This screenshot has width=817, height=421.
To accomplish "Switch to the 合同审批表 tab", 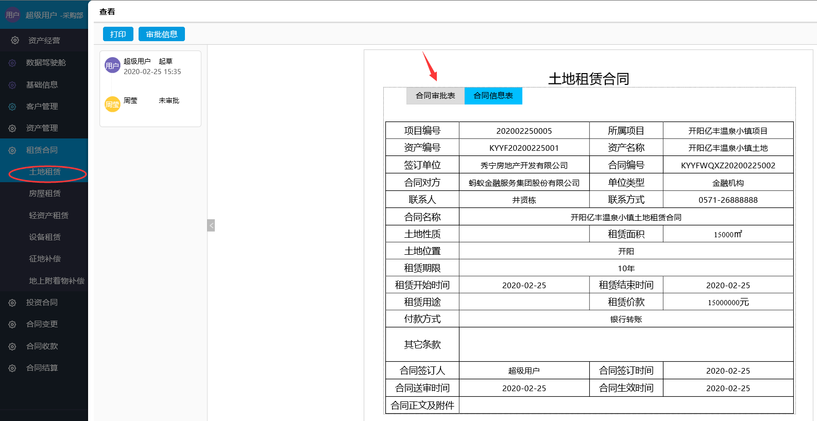I will (x=435, y=96).
